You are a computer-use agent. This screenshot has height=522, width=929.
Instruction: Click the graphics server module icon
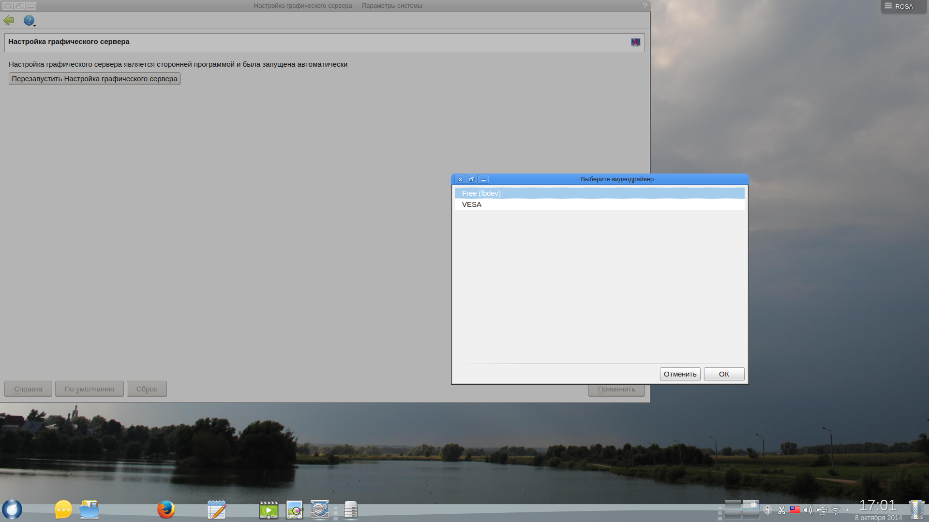[635, 43]
